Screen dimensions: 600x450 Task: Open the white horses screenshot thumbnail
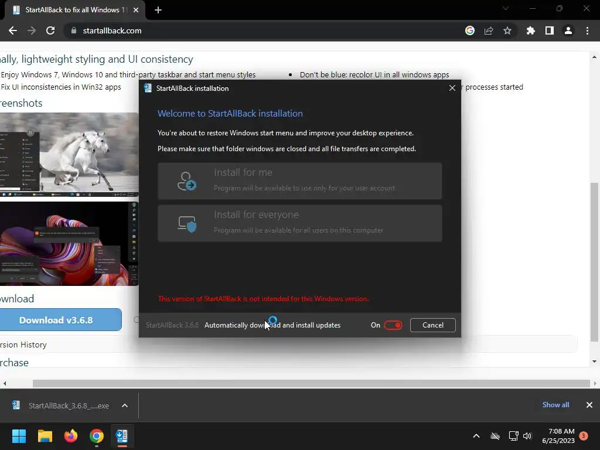pos(69,155)
